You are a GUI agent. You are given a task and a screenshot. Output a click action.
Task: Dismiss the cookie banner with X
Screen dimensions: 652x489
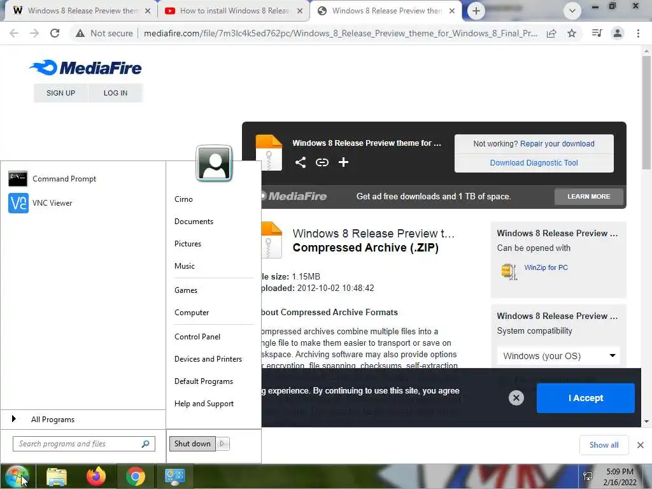tap(516, 398)
